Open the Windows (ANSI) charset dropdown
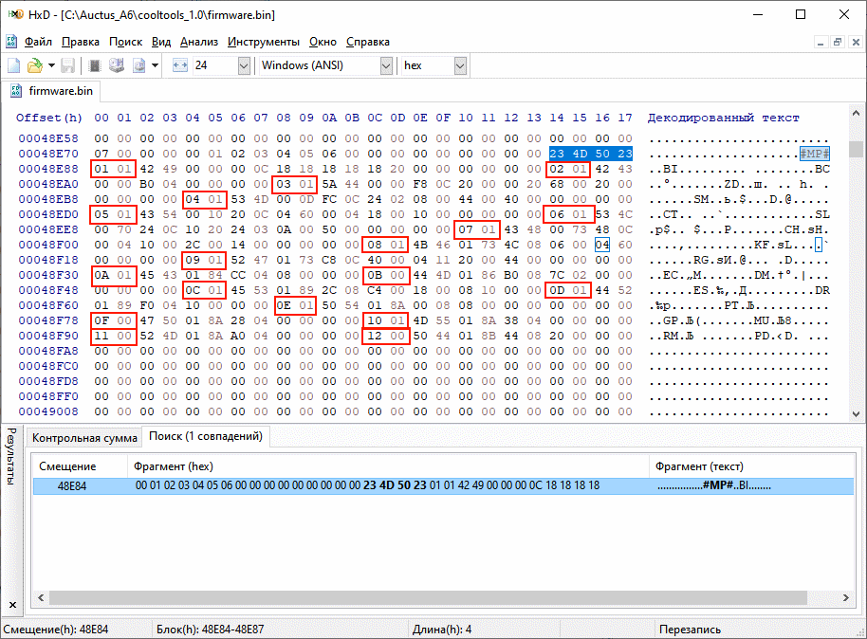The image size is (867, 639). pos(386,65)
